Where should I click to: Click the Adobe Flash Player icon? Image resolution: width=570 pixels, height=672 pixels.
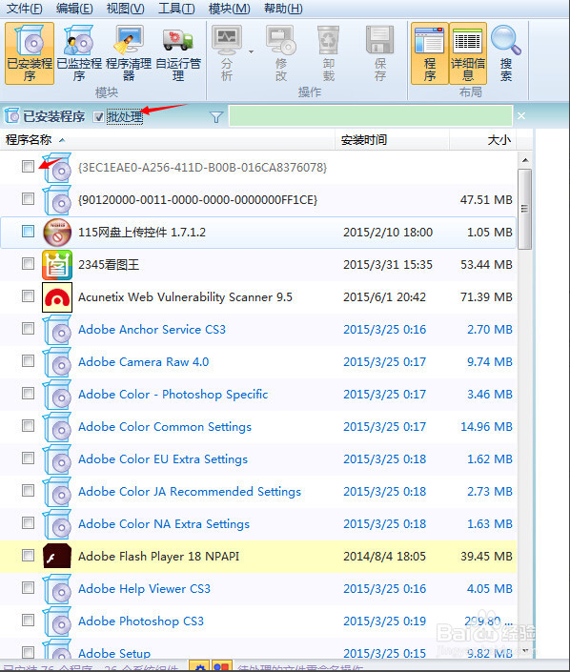pyautogui.click(x=57, y=557)
